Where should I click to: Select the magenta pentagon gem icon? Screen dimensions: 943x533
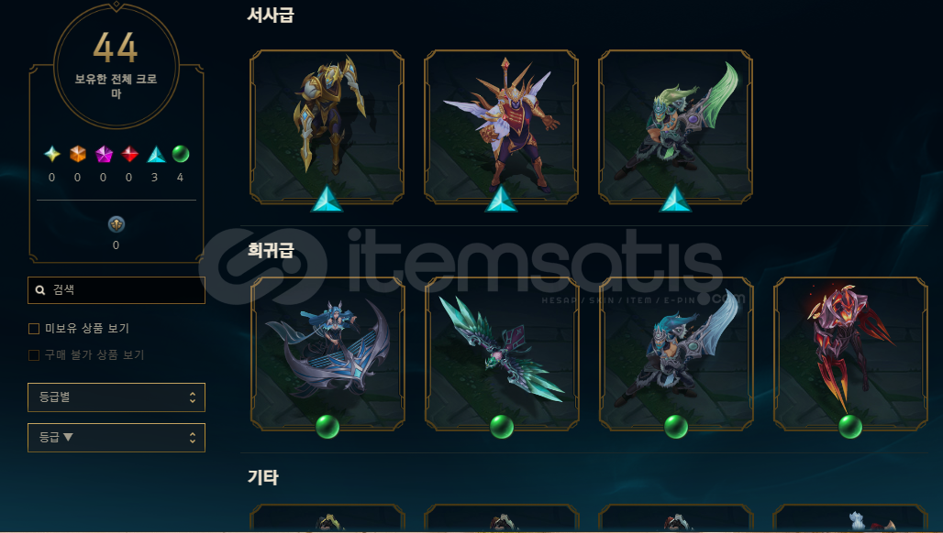coord(104,154)
